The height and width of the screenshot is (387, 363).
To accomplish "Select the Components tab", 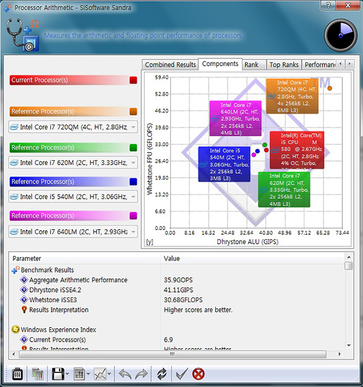I will [220, 63].
